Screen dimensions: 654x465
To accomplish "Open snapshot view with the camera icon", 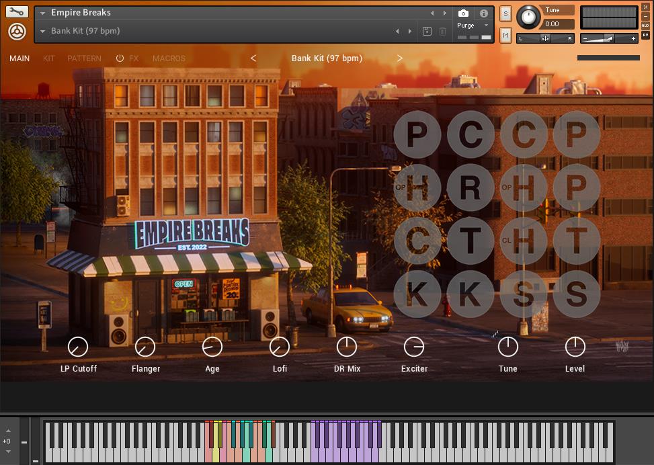I will (x=463, y=13).
